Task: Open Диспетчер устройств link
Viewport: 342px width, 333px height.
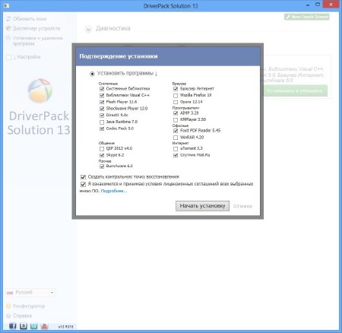Action: click(36, 28)
